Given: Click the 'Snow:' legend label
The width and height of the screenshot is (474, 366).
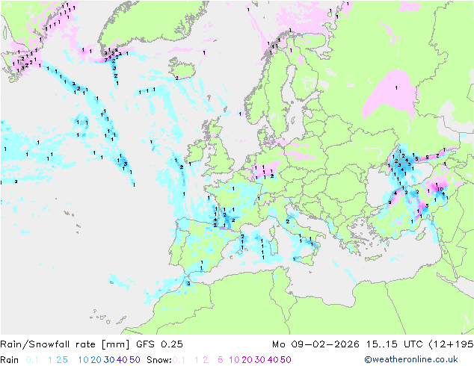Looking at the screenshot, I should (159, 360).
